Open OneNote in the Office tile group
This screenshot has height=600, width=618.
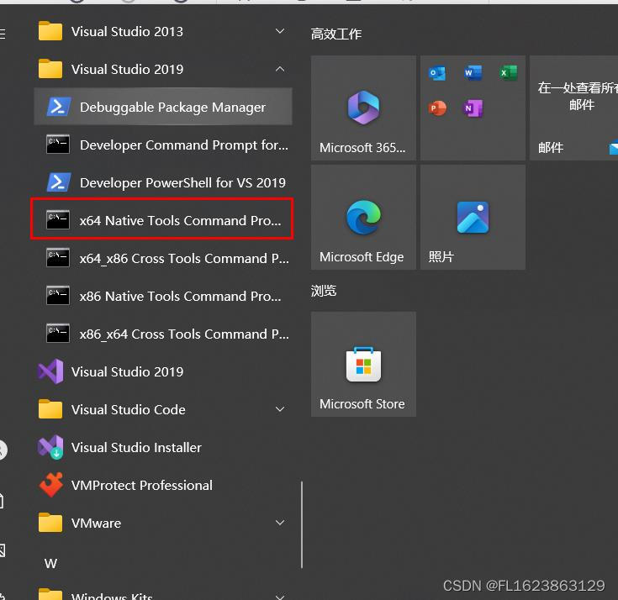(473, 108)
